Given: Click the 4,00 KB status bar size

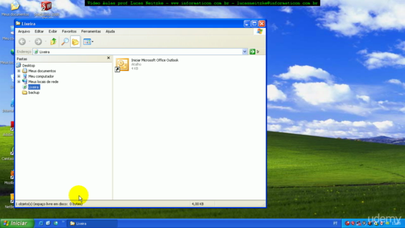Looking at the screenshot, I should pos(197,204).
